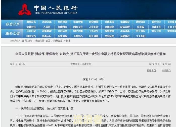Click the document number 银发〔2020〕29号
Viewport: 176px width, 127px height.
[93, 80]
